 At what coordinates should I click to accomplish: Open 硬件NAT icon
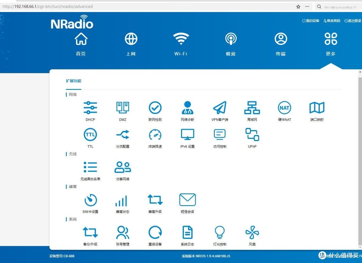click(285, 108)
